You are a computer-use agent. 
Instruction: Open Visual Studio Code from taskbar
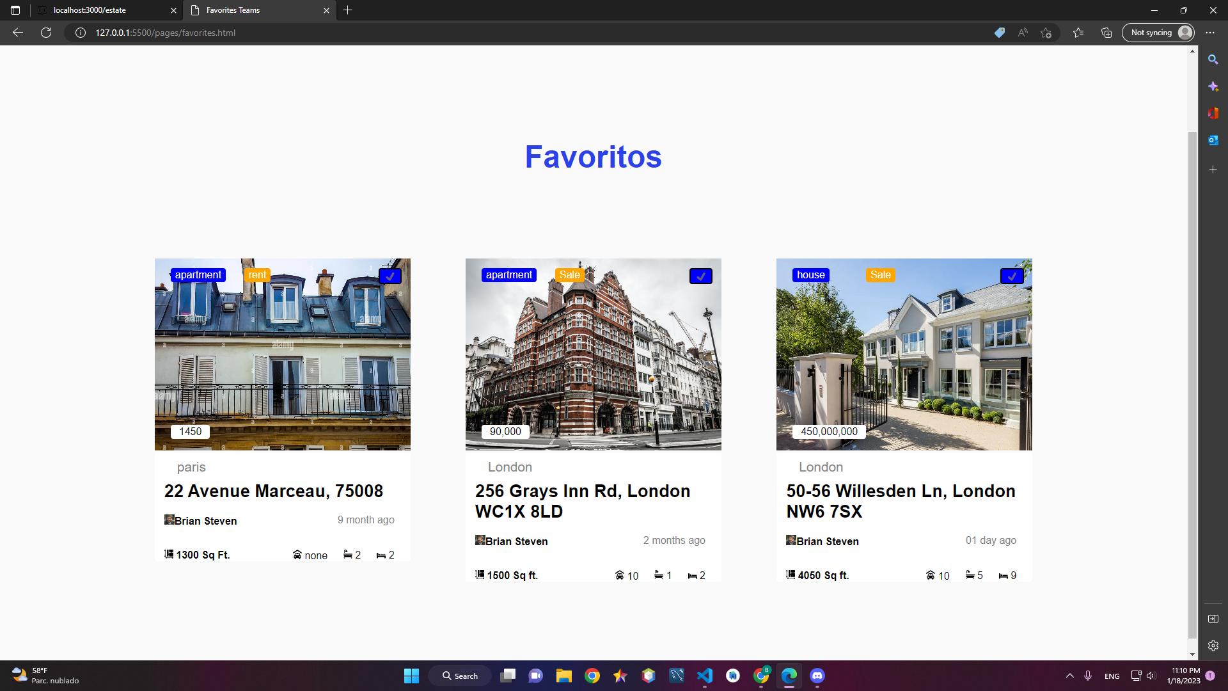[x=704, y=676]
